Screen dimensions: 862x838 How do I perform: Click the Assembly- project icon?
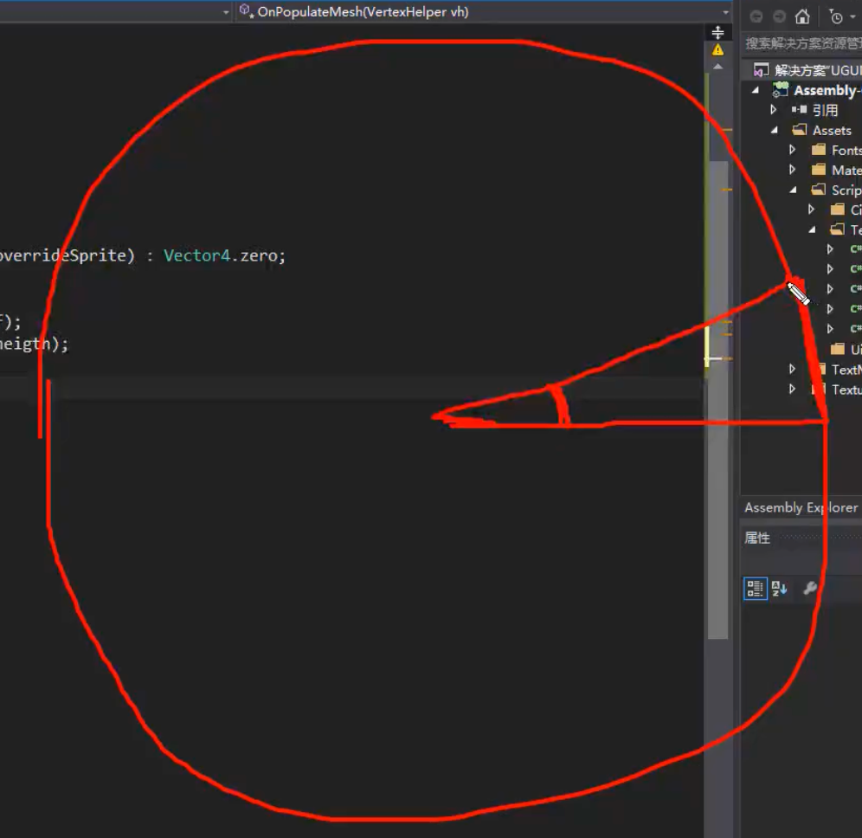coord(780,90)
